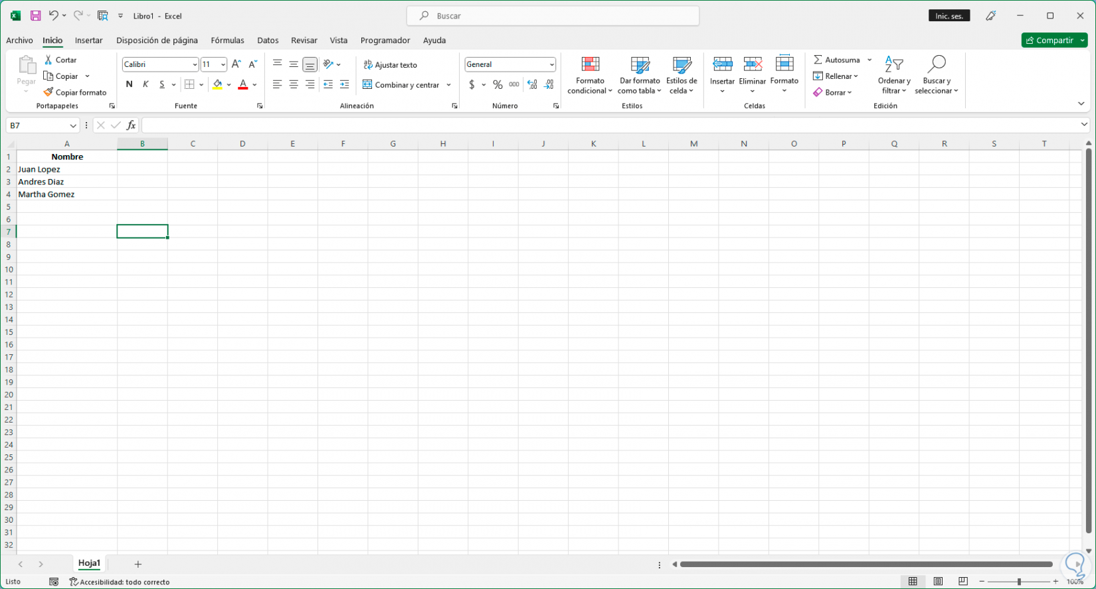Click the Compartir share button
This screenshot has width=1096, height=589.
click(x=1050, y=40)
